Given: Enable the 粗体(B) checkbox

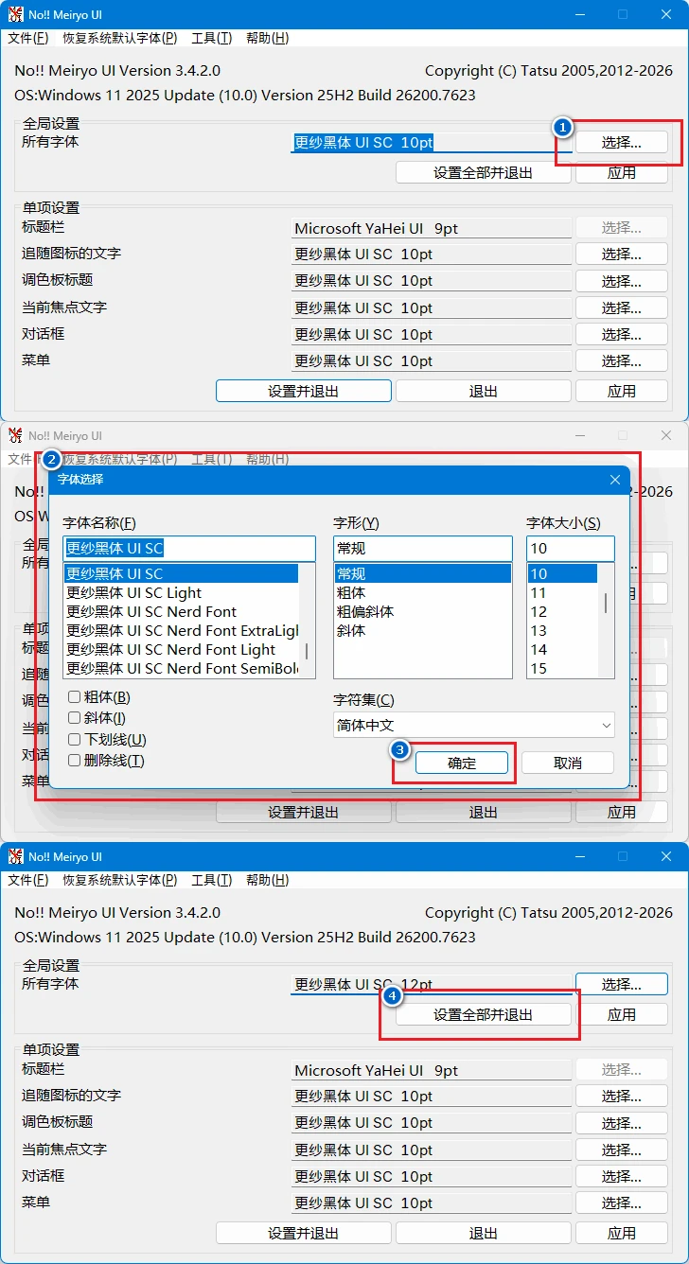Looking at the screenshot, I should [x=75, y=697].
